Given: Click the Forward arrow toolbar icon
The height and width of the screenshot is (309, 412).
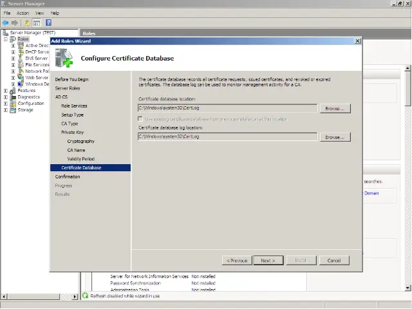Looking at the screenshot, I should tap(15, 23).
